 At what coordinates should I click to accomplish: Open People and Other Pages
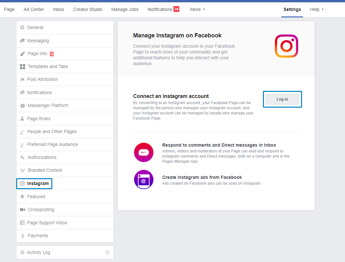point(65,132)
